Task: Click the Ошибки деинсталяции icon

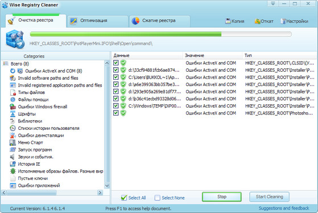Action: (x=13, y=135)
